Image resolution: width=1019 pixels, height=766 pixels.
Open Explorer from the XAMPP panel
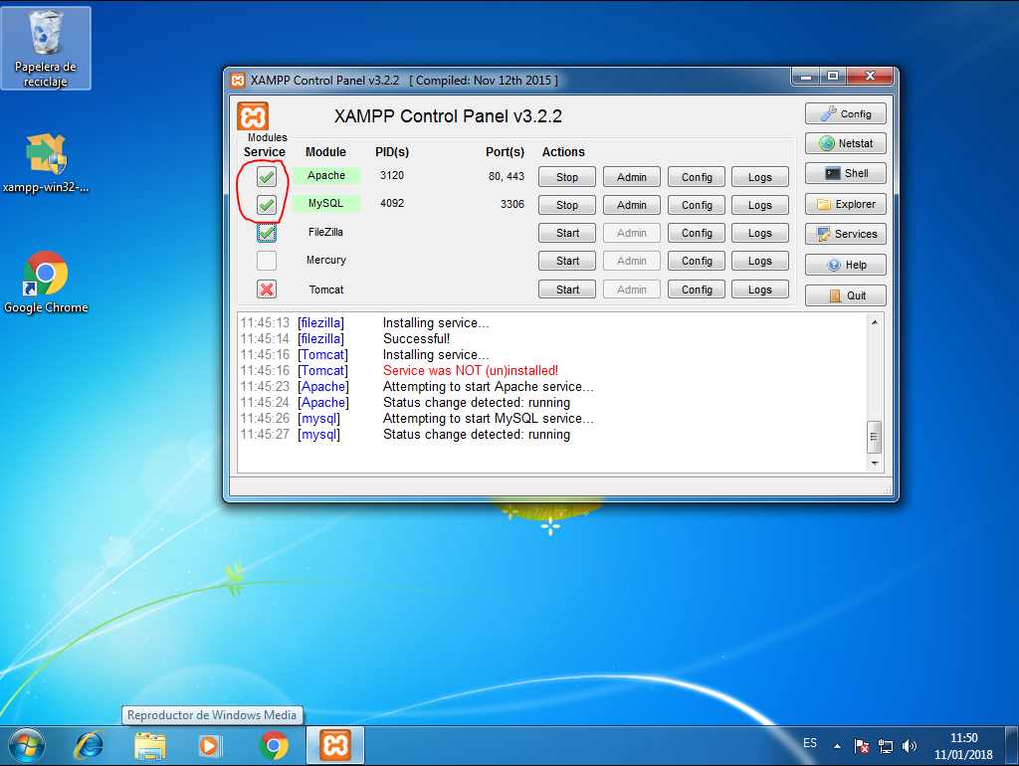[x=844, y=203]
